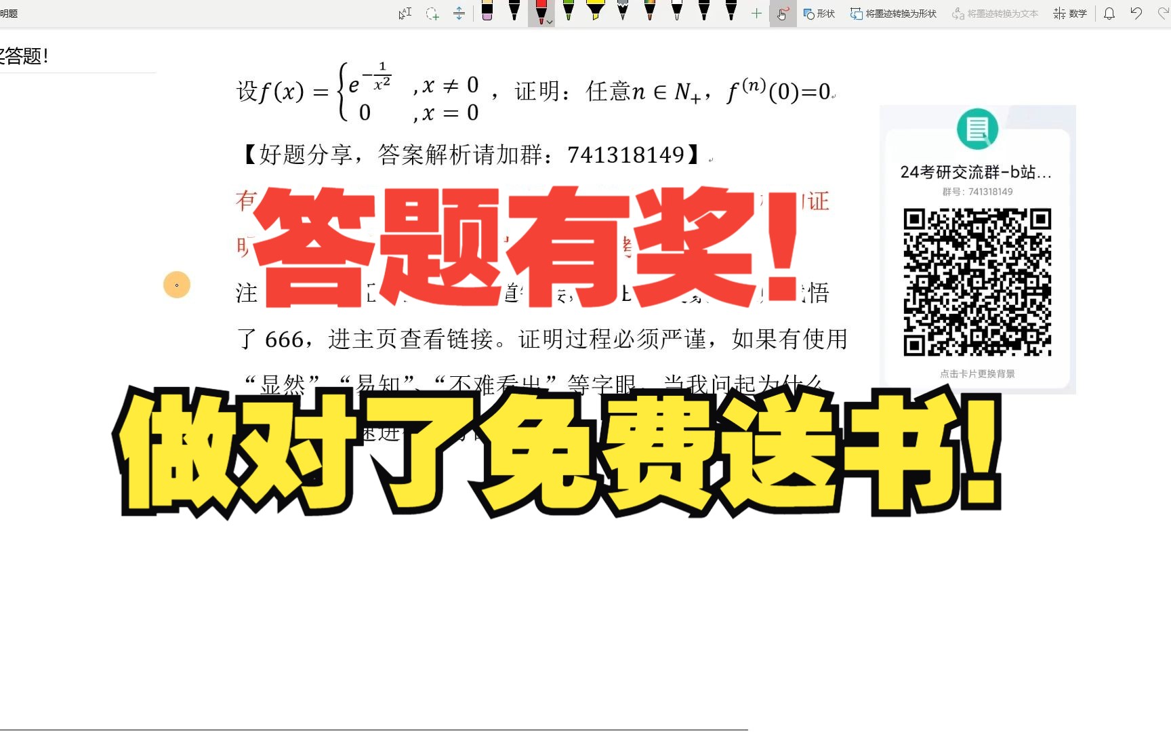Select the black pen before the plus
This screenshot has width=1171, height=732.
[x=731, y=11]
